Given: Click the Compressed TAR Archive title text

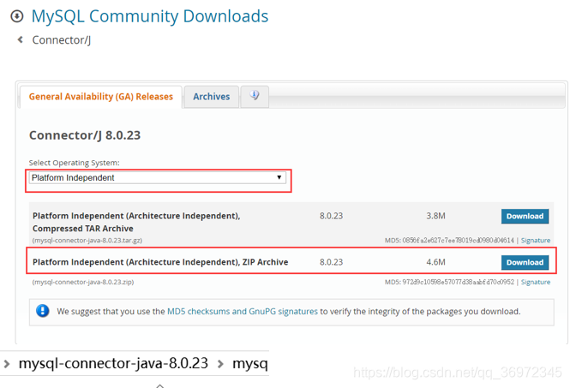Looking at the screenshot, I should pos(136,222).
